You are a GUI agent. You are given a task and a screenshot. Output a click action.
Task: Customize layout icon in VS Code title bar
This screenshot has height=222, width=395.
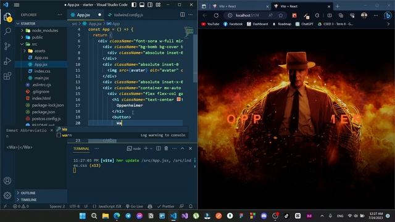[158, 5]
